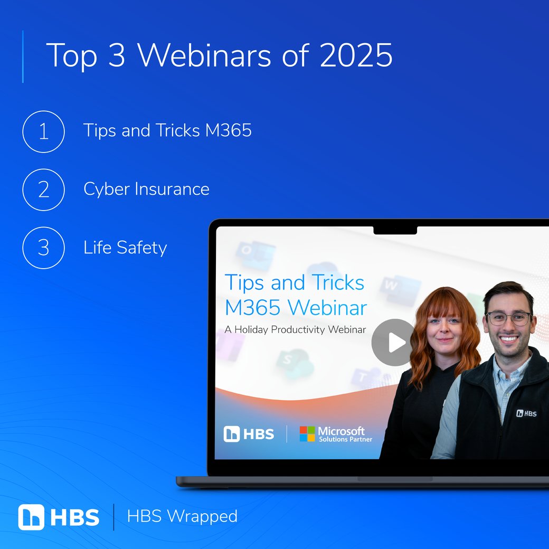Click the HBS logo inside laptop screen
549x549 pixels.
(249, 434)
